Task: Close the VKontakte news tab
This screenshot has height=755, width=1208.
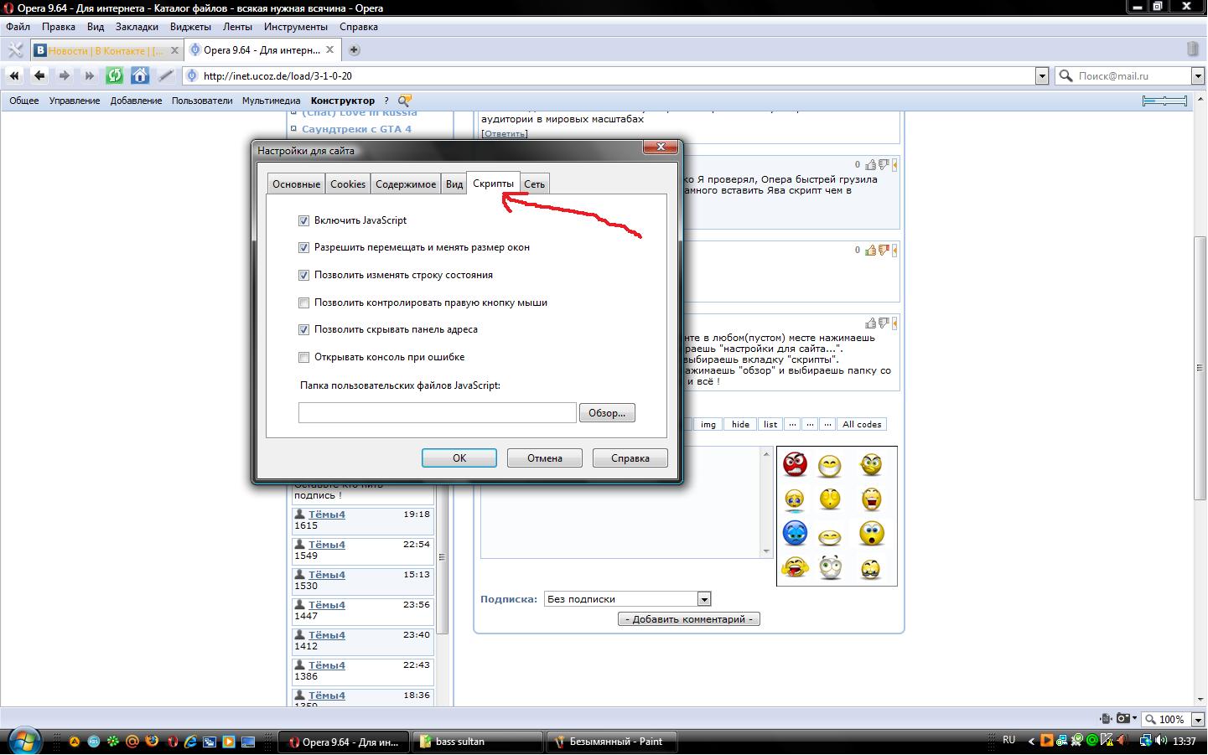Action: 174,49
